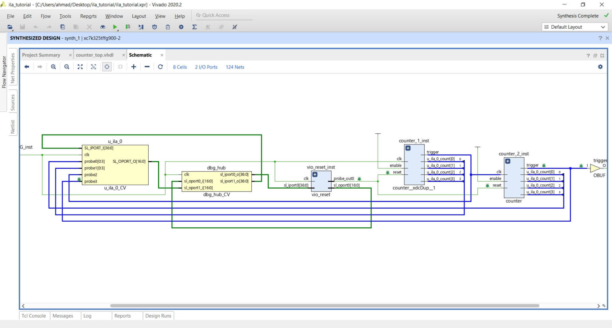This screenshot has width=612, height=328.
Task: Show the 124 Nets list
Action: coord(235,67)
